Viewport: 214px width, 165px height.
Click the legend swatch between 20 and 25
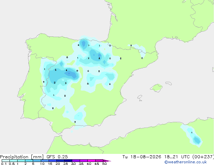[x=60, y=161]
